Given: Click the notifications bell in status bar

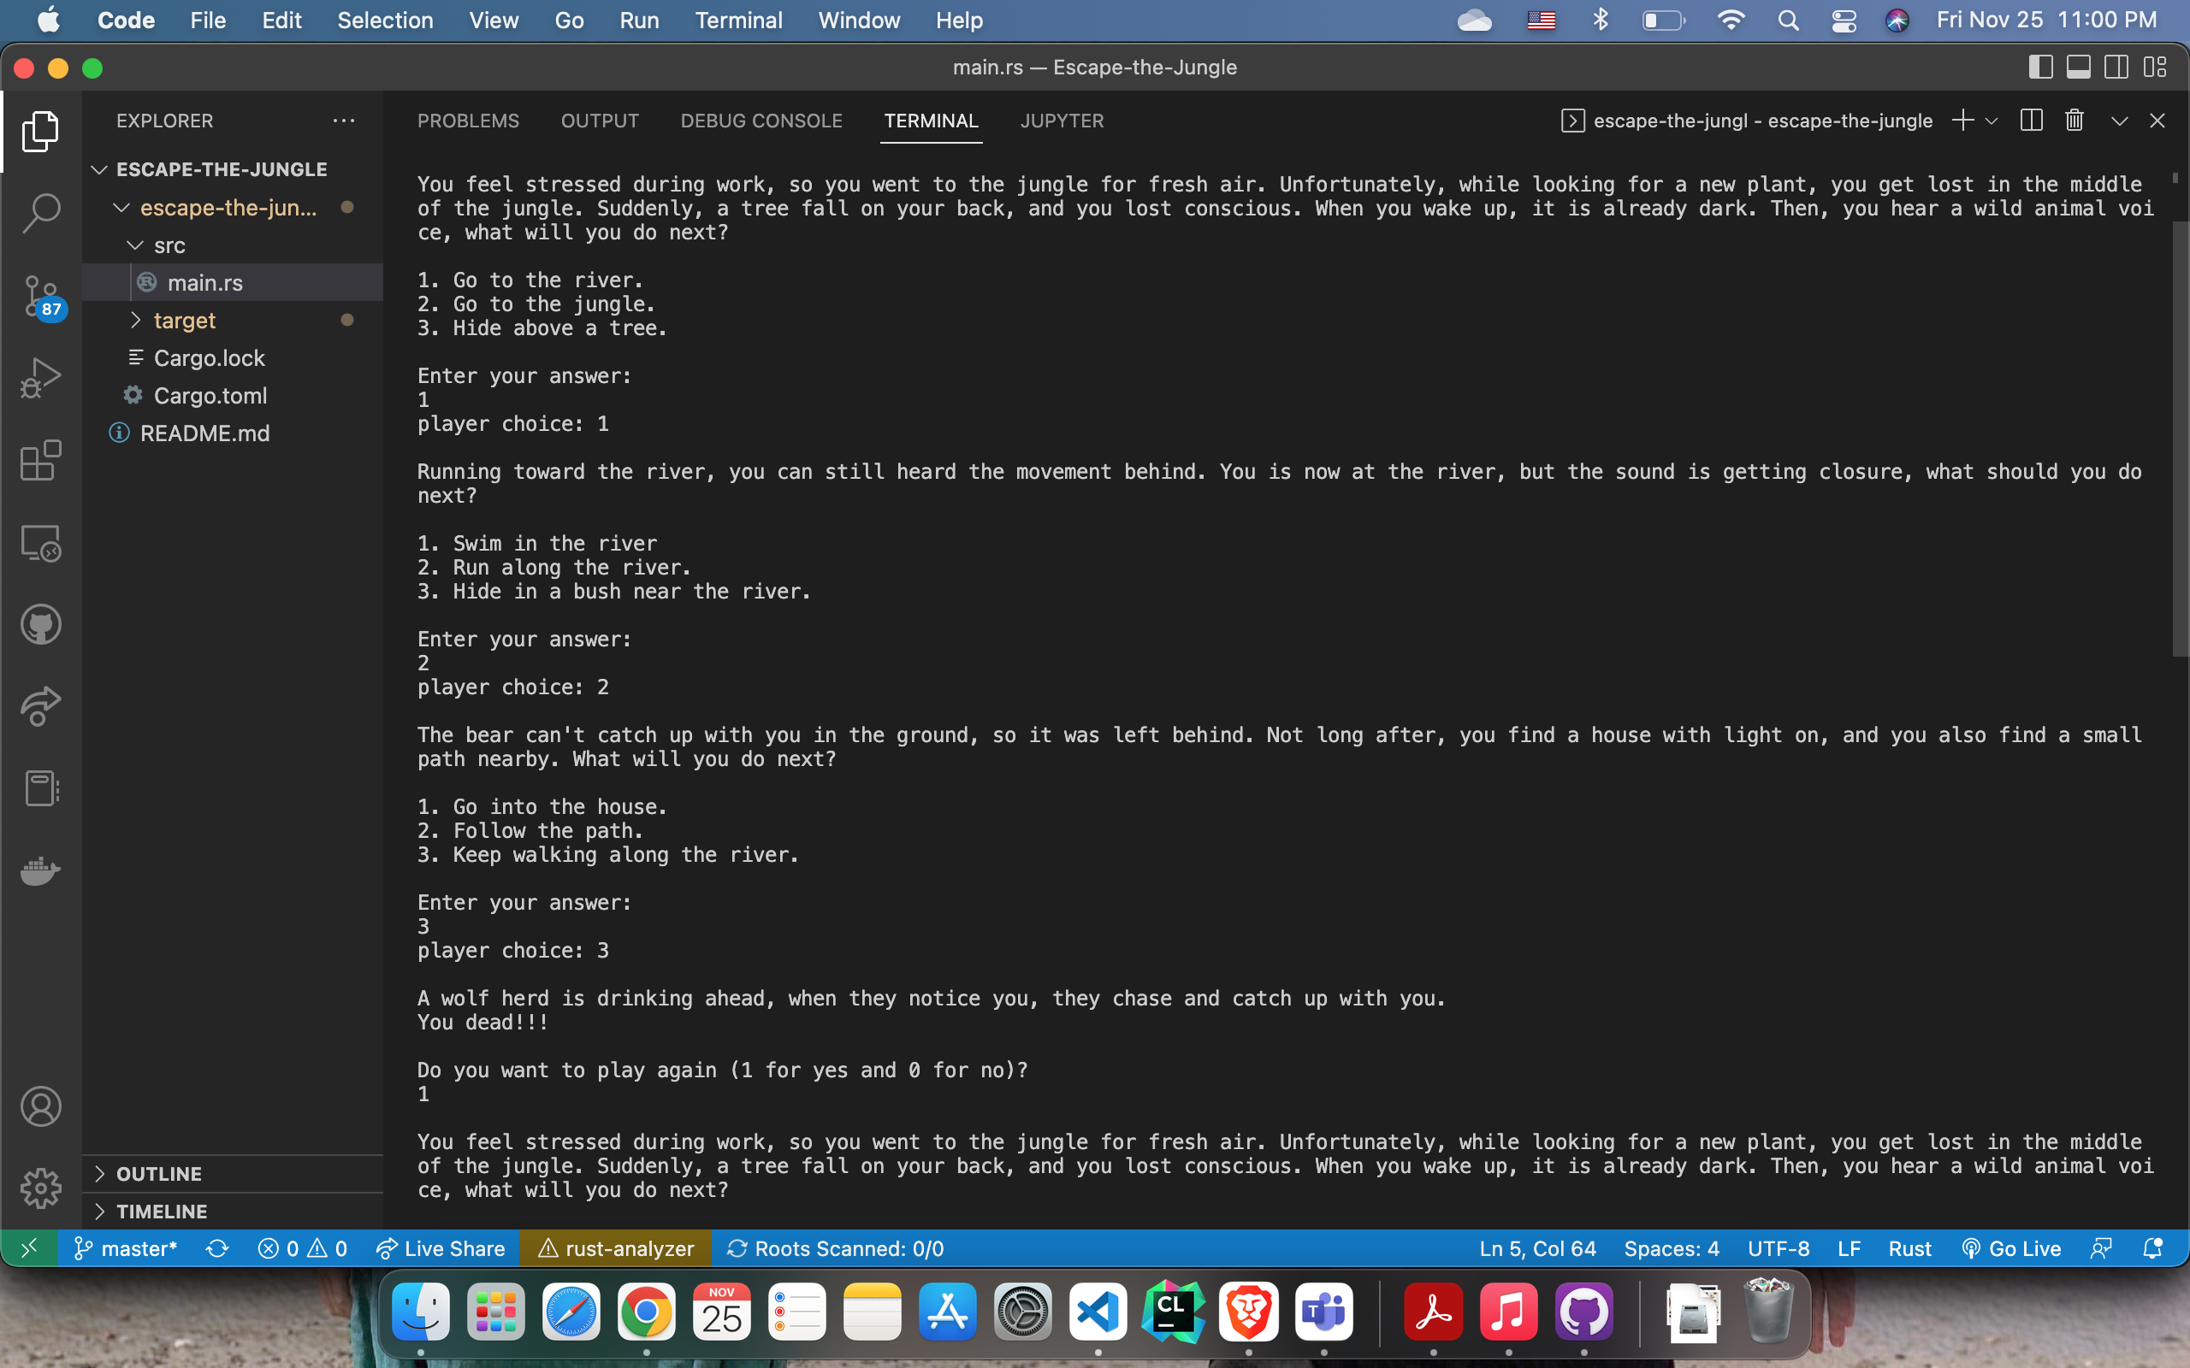Looking at the screenshot, I should point(2153,1248).
